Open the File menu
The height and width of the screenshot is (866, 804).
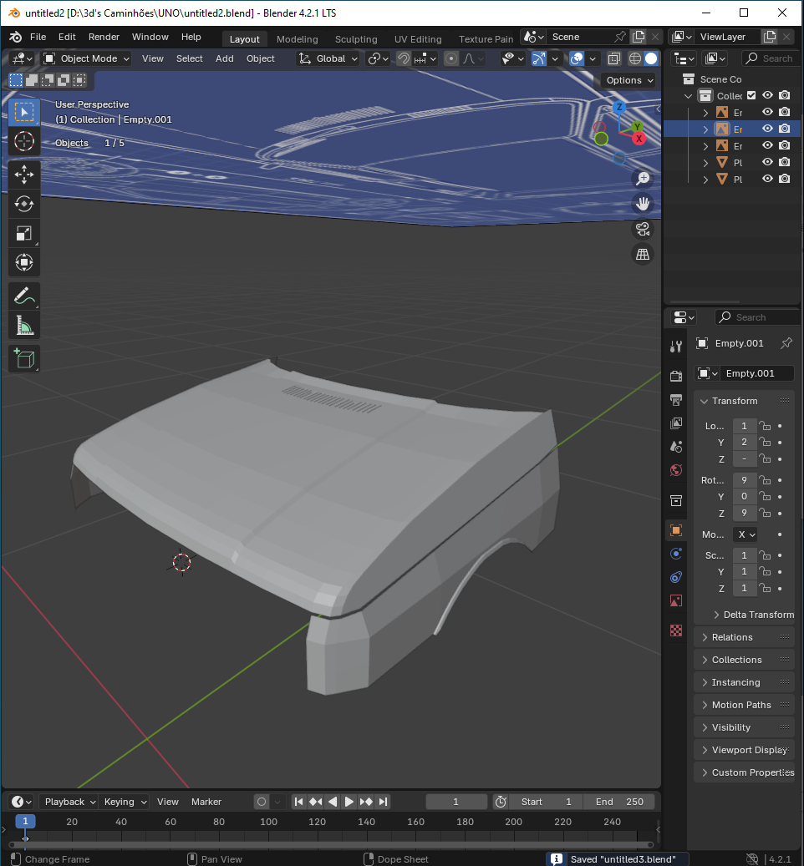38,37
